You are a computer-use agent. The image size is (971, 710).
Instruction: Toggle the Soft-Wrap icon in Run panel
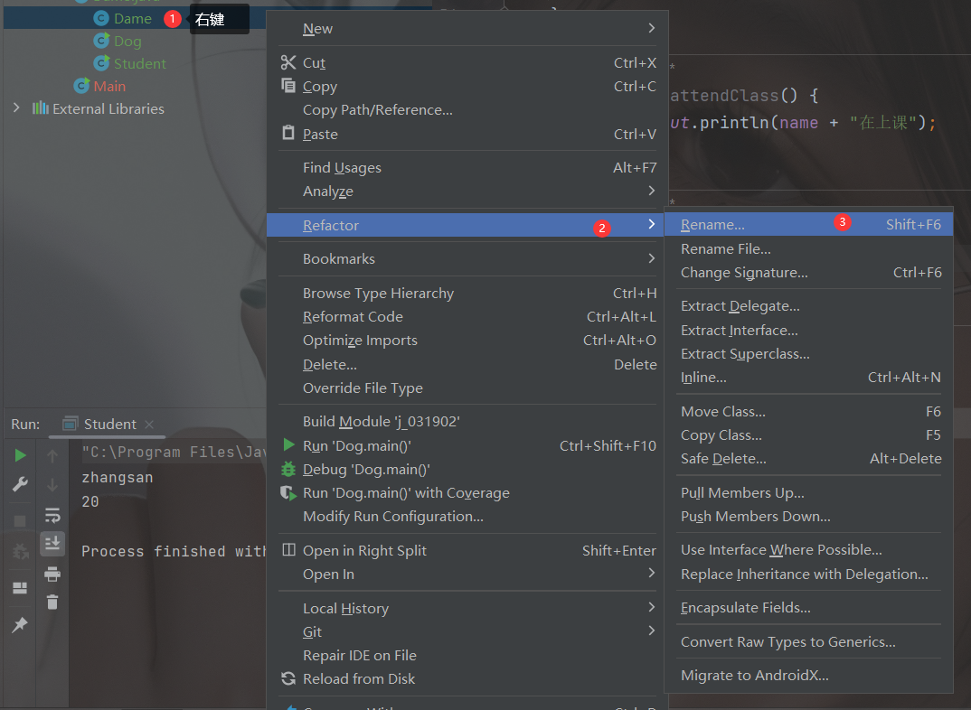52,515
